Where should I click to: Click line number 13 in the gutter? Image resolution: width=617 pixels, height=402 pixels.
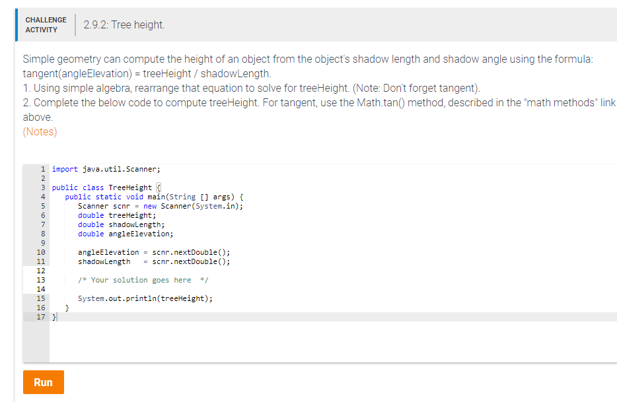point(42,279)
